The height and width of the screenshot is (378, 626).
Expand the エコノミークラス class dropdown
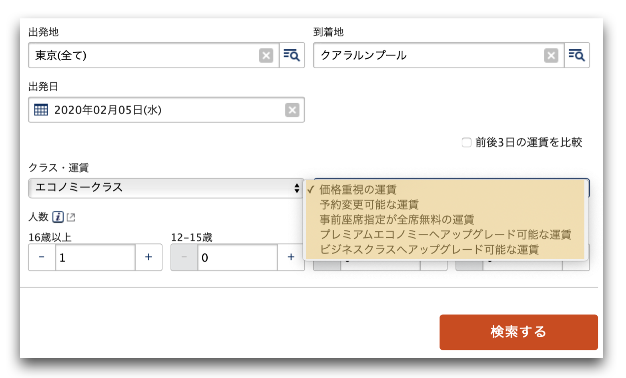click(x=166, y=188)
